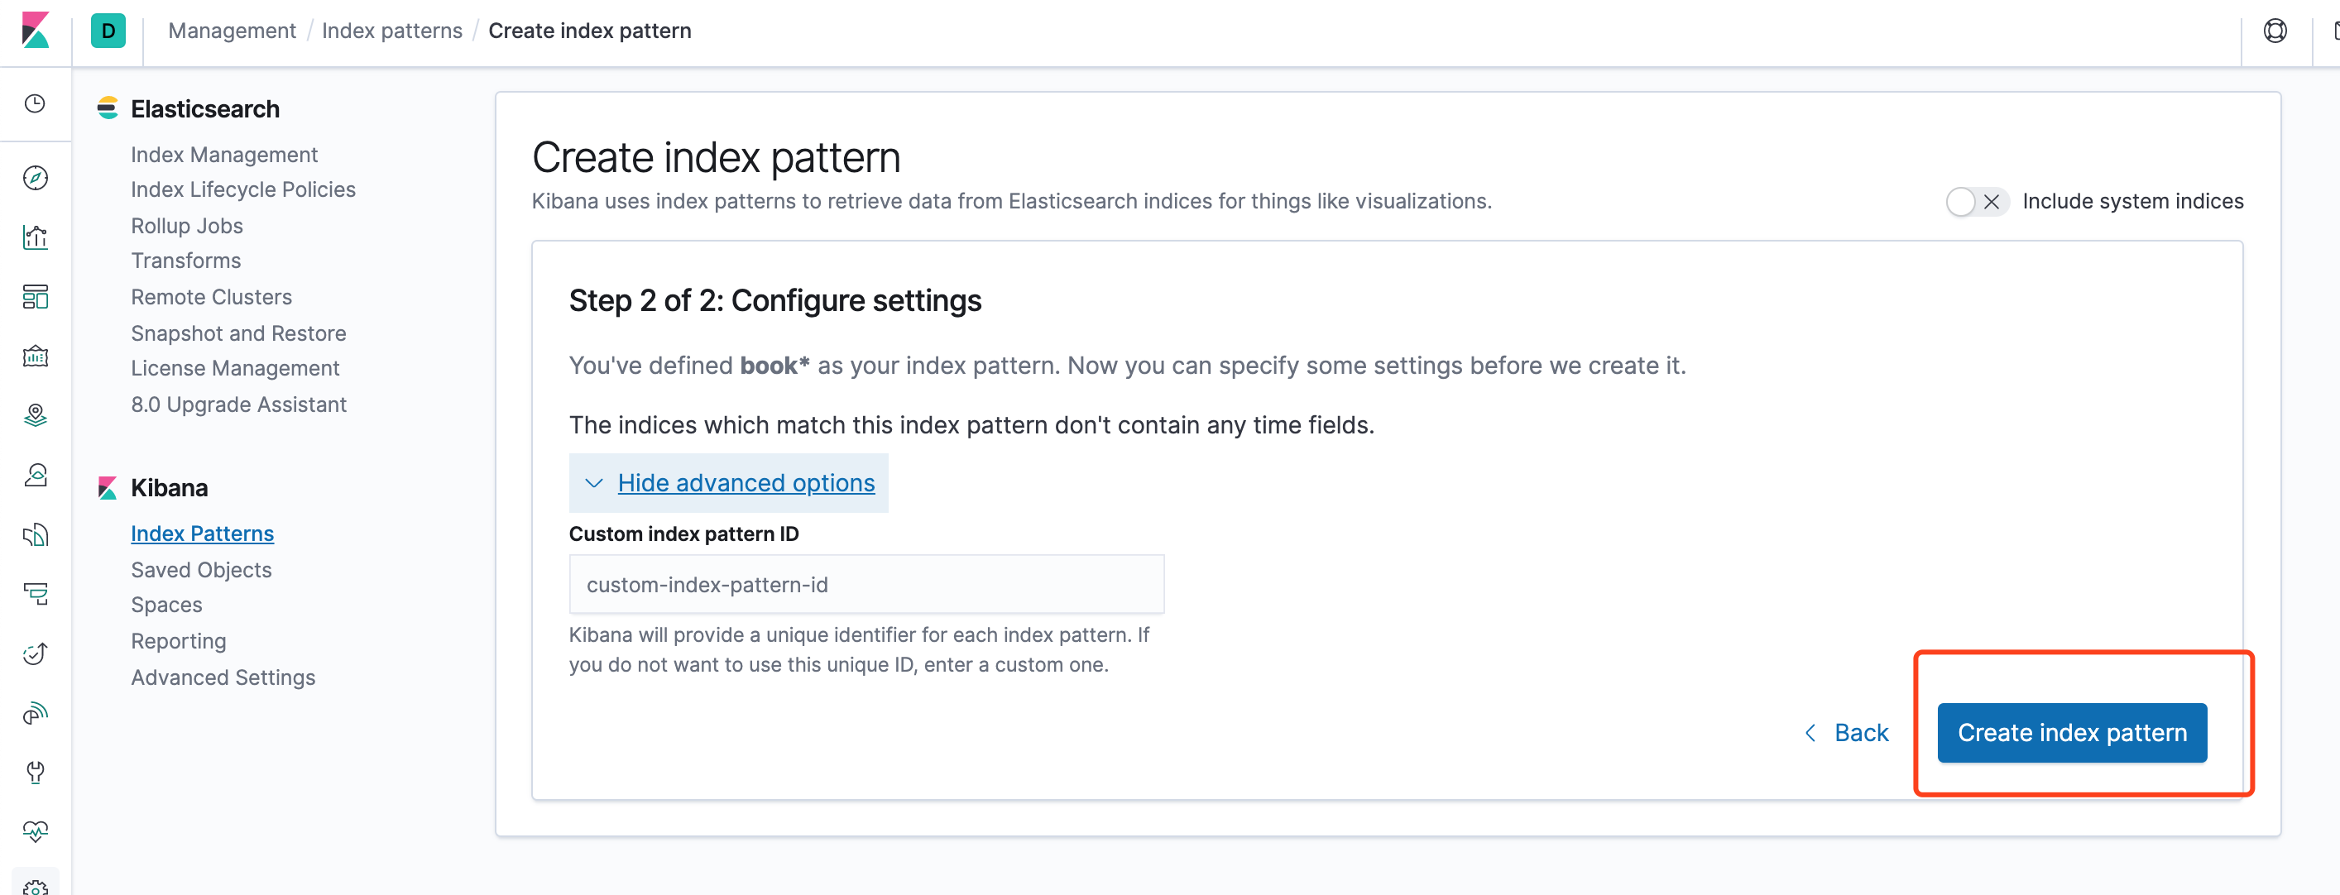Open the default space D selector

[x=108, y=31]
